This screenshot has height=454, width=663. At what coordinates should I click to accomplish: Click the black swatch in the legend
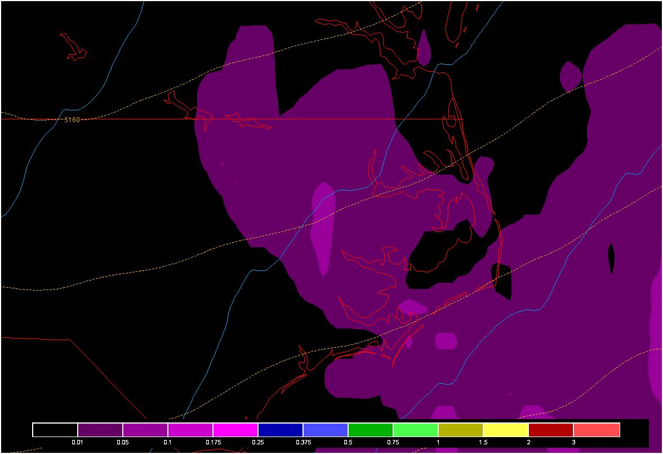(x=55, y=430)
